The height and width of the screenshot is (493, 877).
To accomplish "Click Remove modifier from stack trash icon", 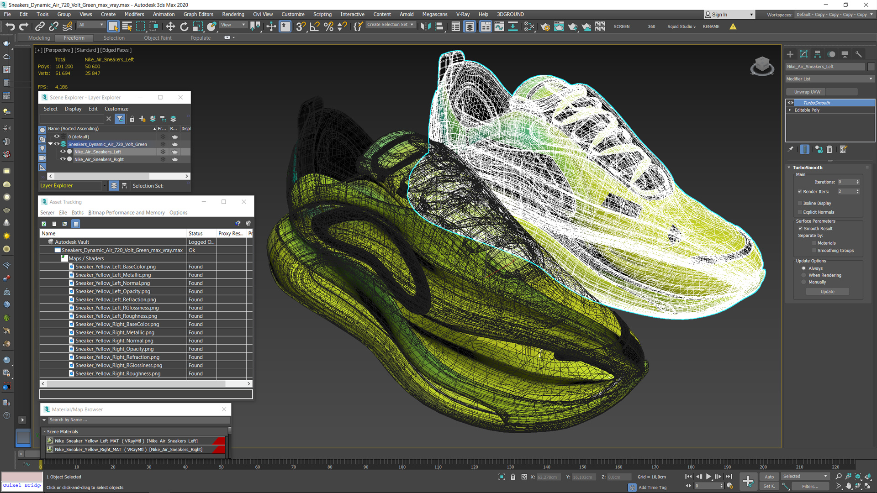I will pos(829,149).
